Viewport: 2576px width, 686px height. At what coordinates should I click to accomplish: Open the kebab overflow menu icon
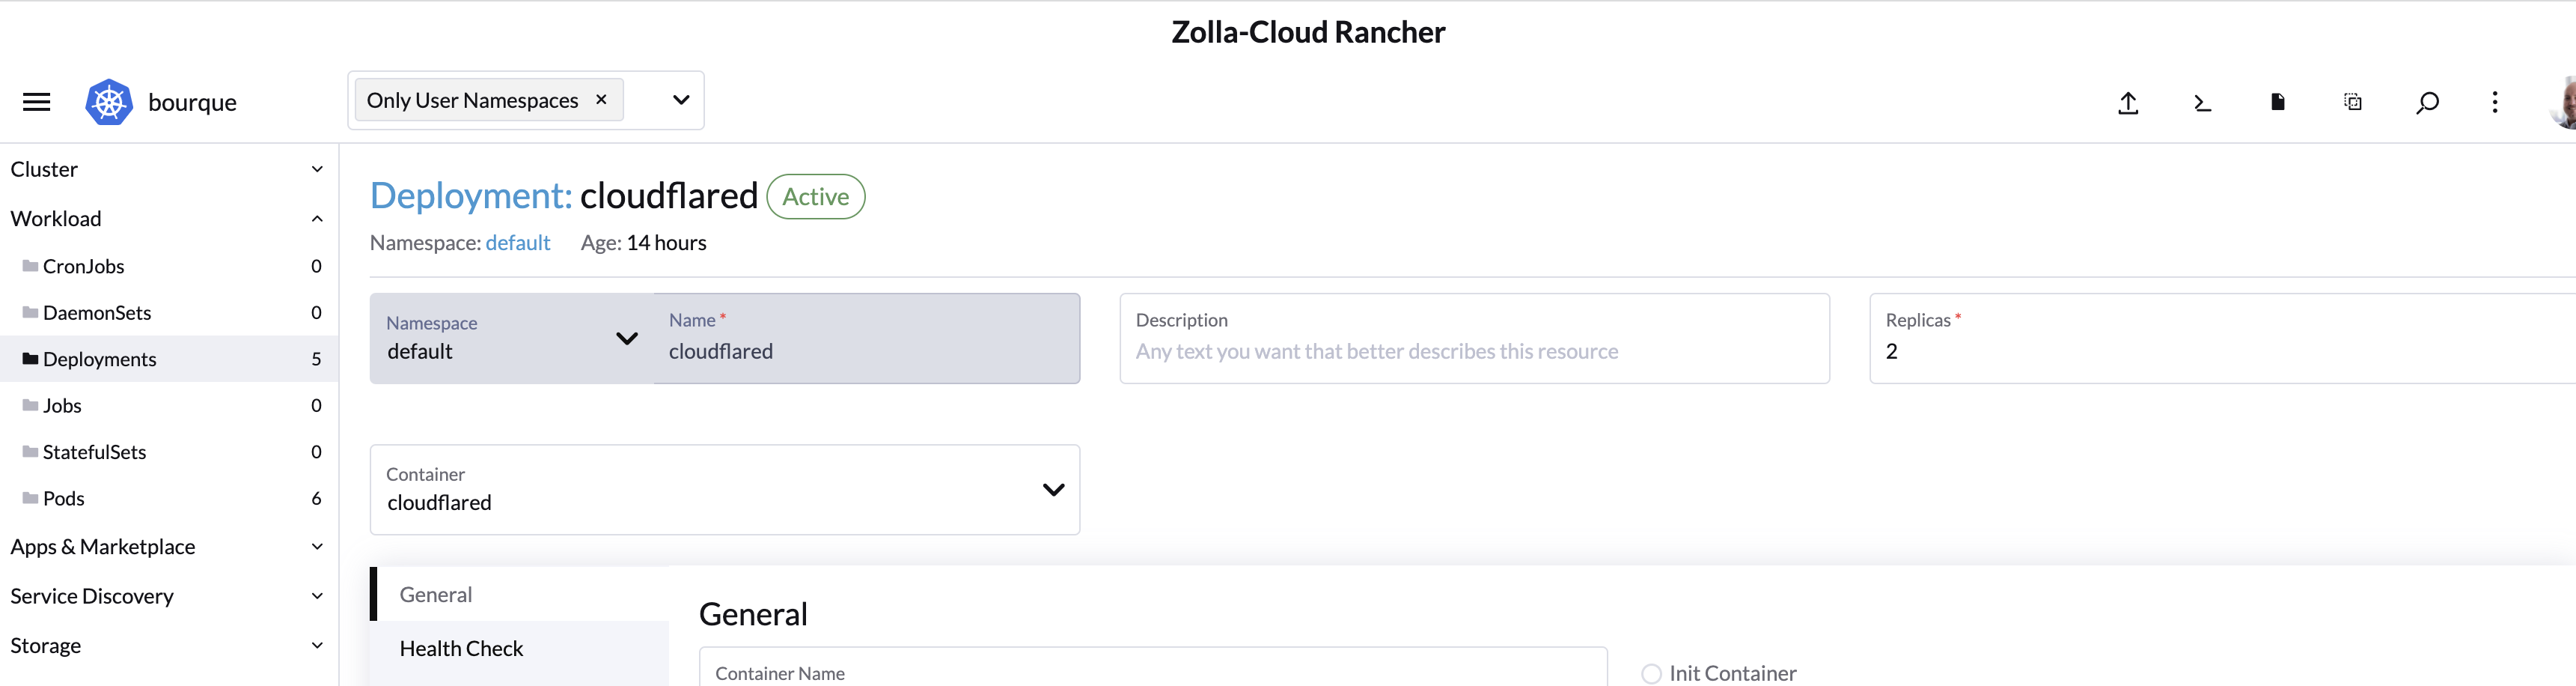click(2495, 101)
